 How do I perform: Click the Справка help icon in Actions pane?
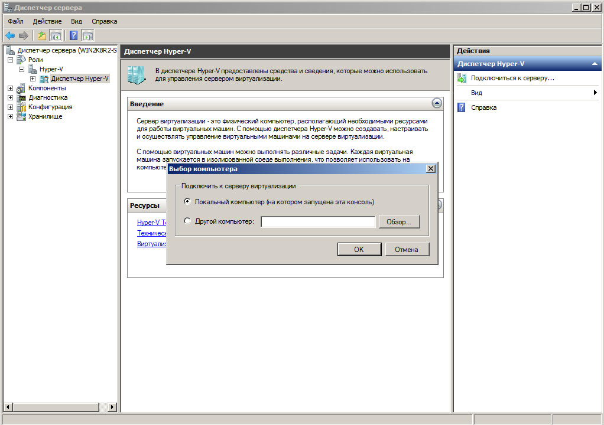click(462, 107)
